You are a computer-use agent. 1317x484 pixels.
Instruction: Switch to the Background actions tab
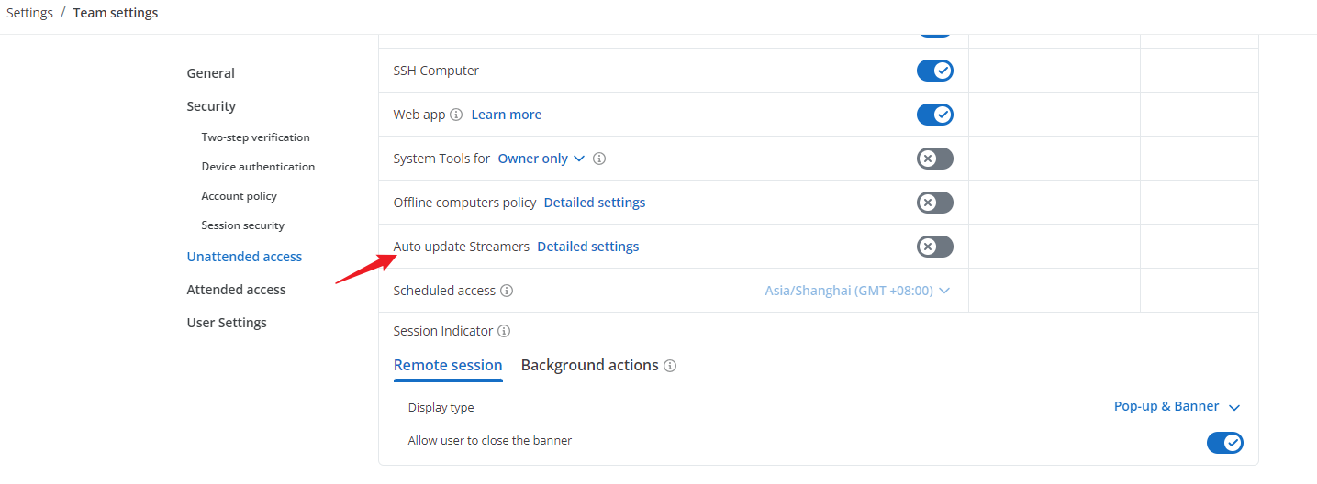589,365
